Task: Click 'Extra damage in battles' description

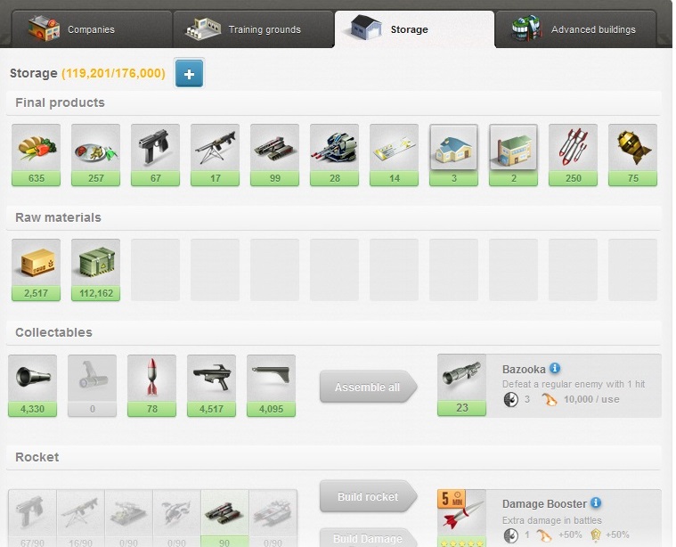Action: (552, 520)
